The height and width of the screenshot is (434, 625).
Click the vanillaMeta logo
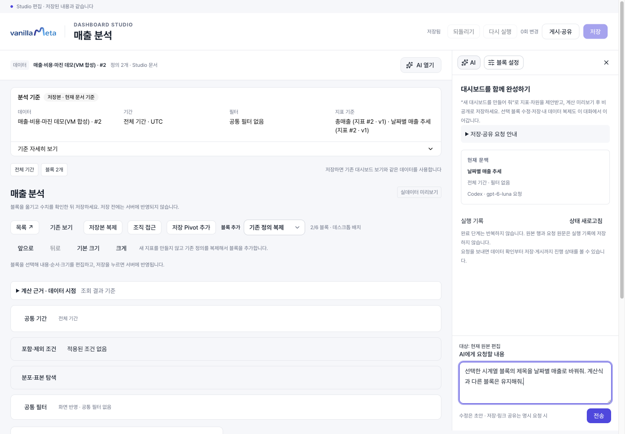click(33, 32)
